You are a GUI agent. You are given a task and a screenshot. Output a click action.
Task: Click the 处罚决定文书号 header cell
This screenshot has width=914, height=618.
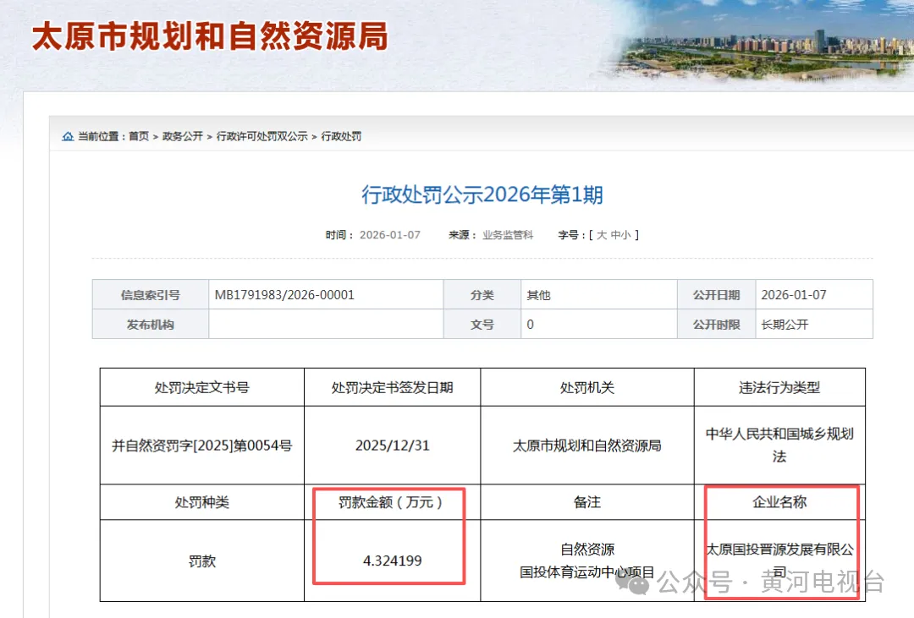pyautogui.click(x=201, y=387)
